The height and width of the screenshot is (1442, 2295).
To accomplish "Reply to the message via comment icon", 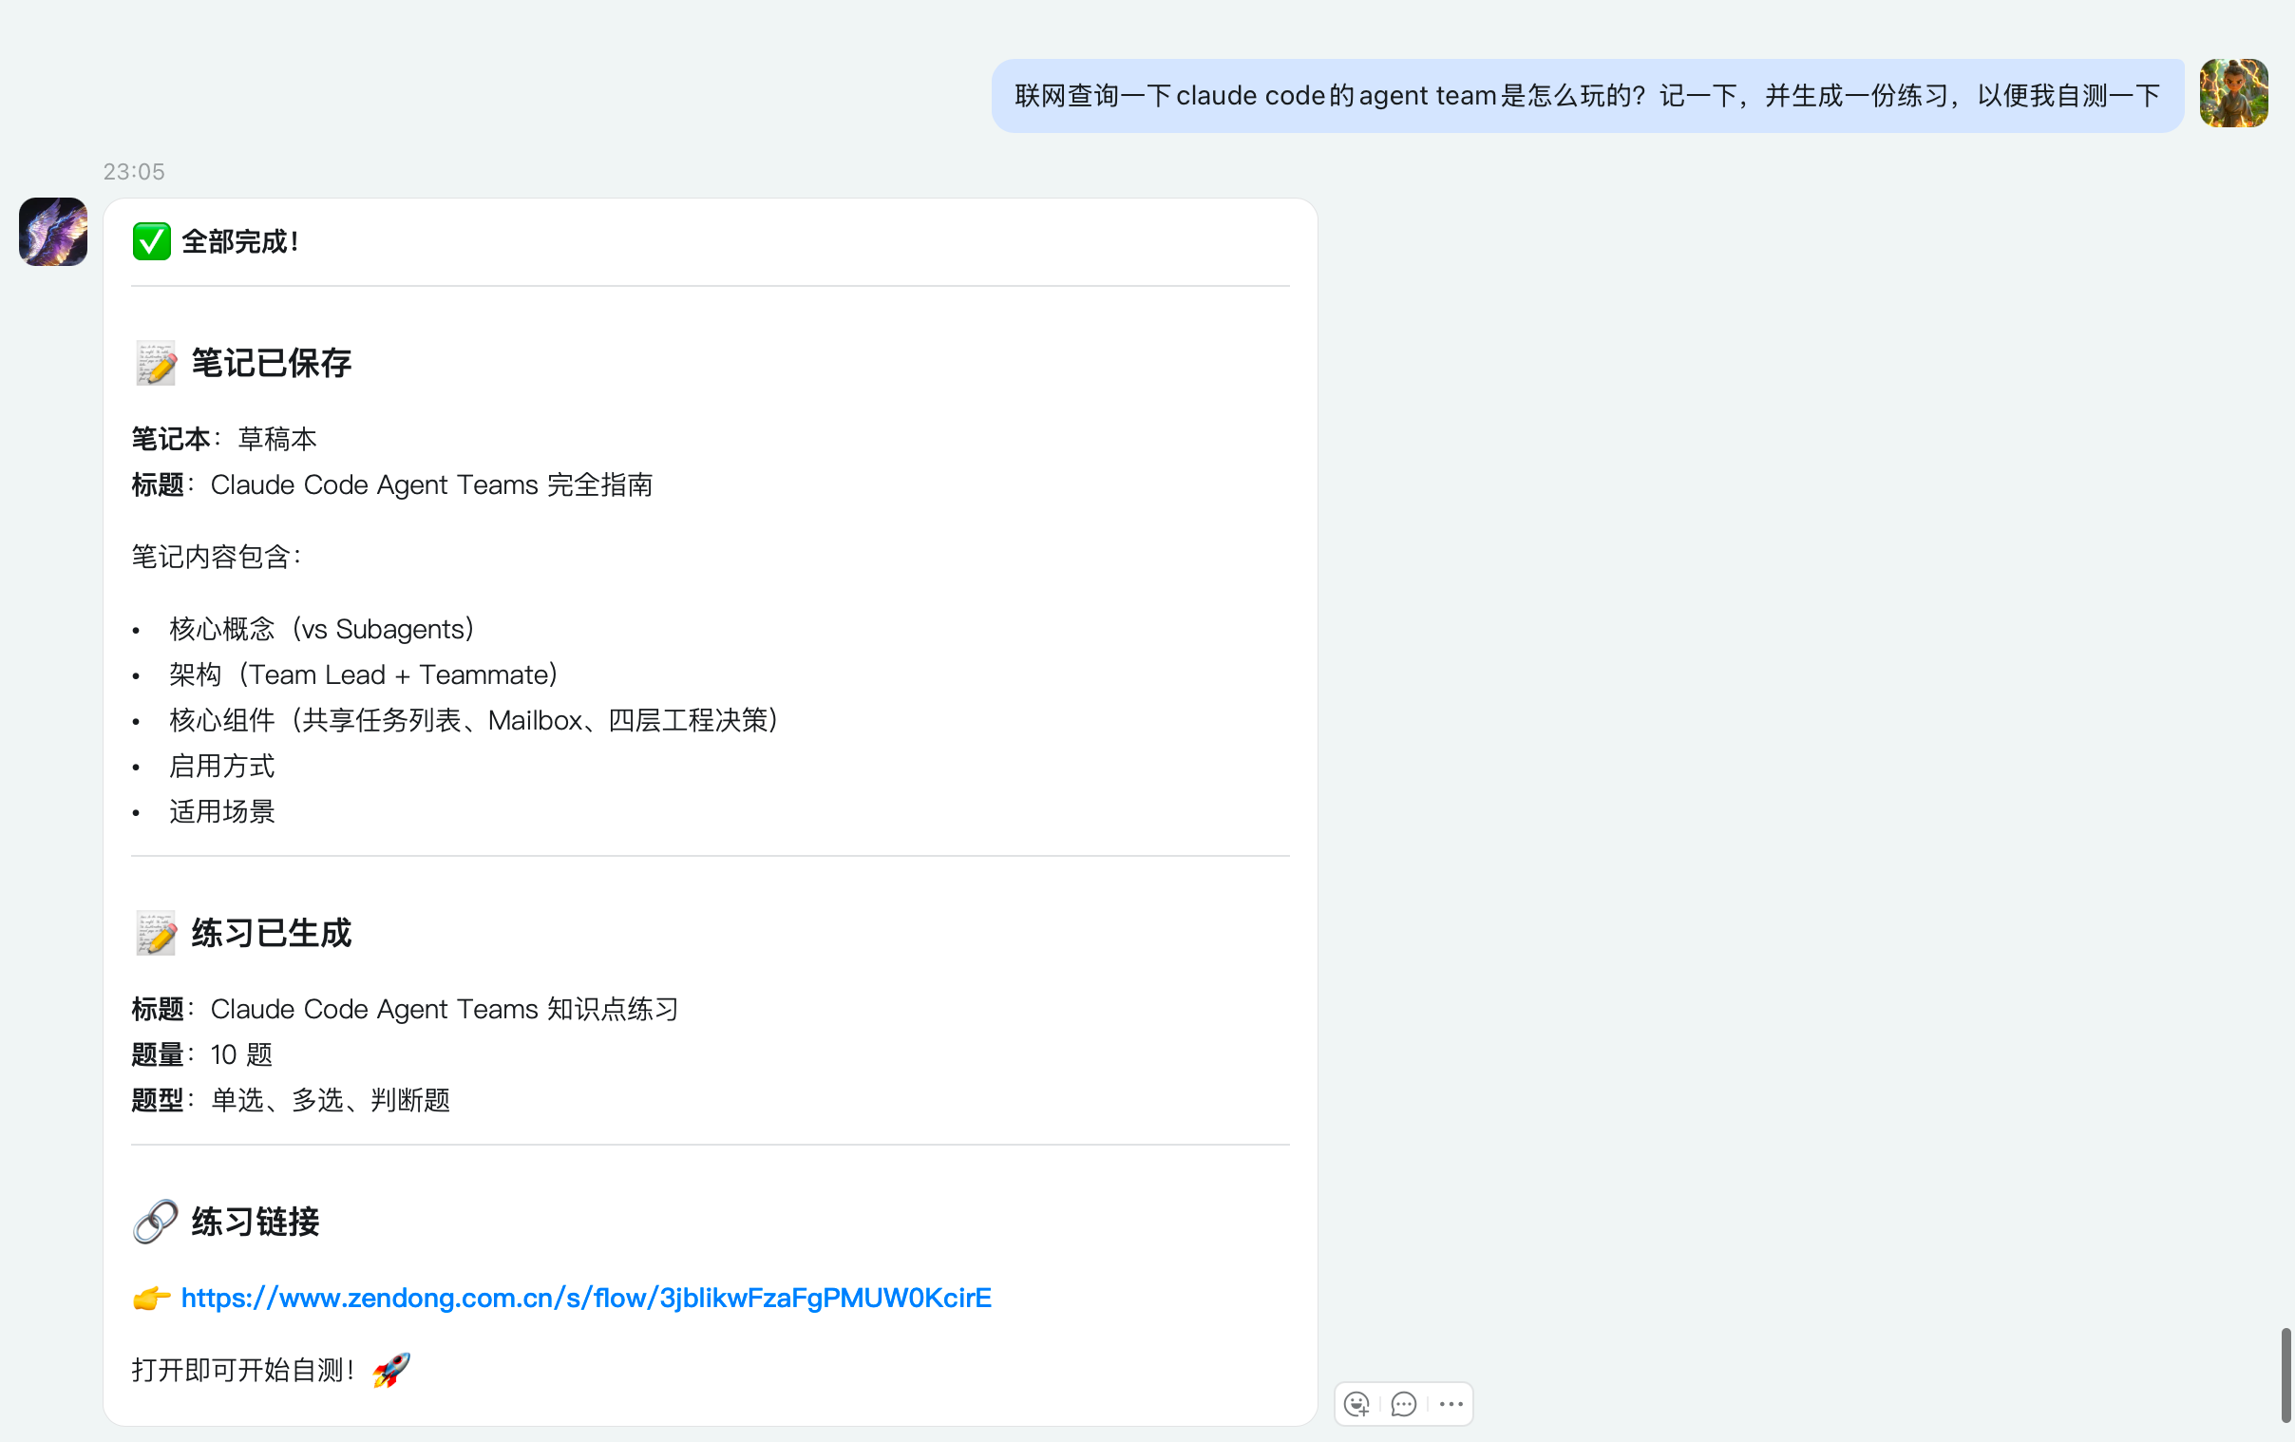I will [1403, 1404].
